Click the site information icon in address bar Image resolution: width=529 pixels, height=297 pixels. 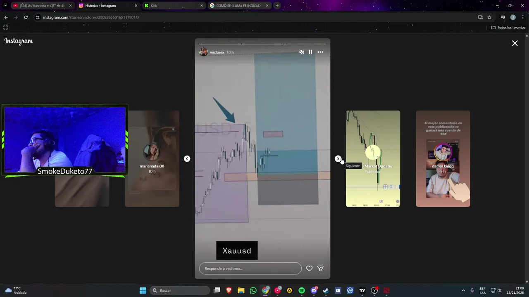tap(38, 17)
